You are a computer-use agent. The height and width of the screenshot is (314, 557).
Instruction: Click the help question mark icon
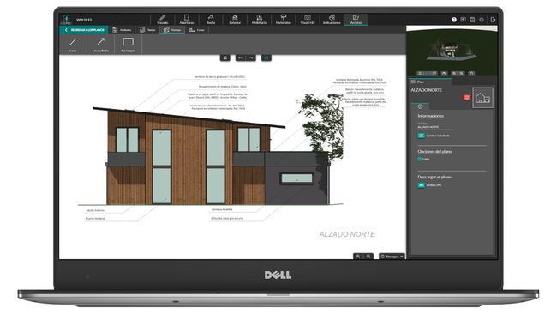point(454,20)
